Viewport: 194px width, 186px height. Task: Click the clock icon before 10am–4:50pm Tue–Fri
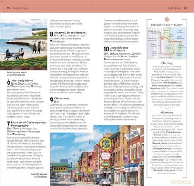click(133, 54)
